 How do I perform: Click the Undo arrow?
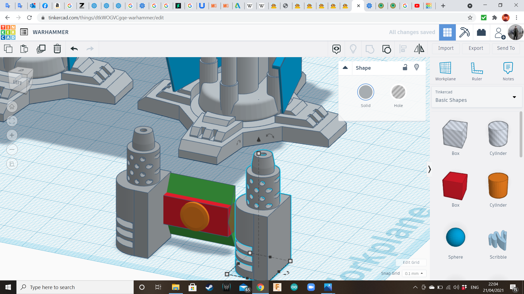point(74,49)
